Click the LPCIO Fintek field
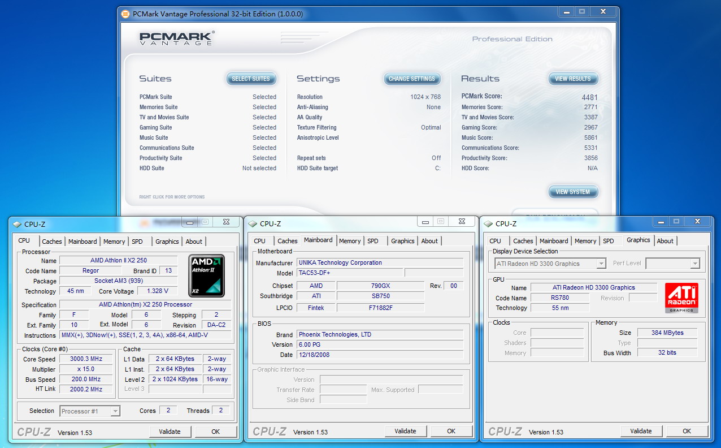The width and height of the screenshot is (721, 448). click(x=316, y=308)
